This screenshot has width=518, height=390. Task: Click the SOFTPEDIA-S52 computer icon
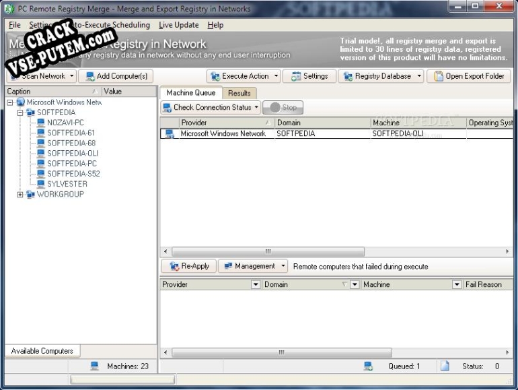[x=41, y=174]
